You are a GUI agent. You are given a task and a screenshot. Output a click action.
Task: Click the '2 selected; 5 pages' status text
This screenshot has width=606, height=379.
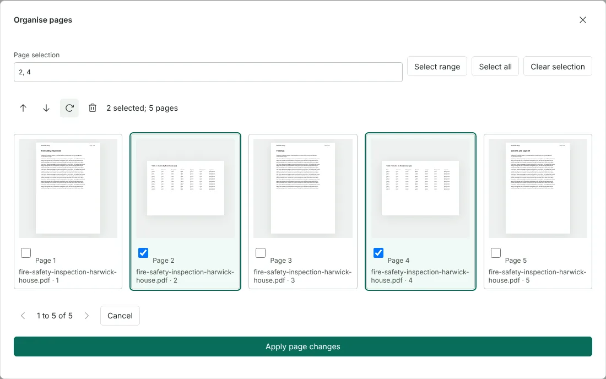[142, 108]
